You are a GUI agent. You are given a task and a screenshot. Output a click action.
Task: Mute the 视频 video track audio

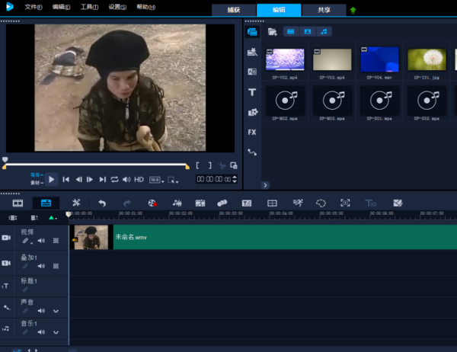click(x=41, y=241)
